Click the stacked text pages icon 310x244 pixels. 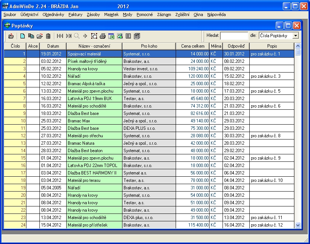(x=137, y=36)
